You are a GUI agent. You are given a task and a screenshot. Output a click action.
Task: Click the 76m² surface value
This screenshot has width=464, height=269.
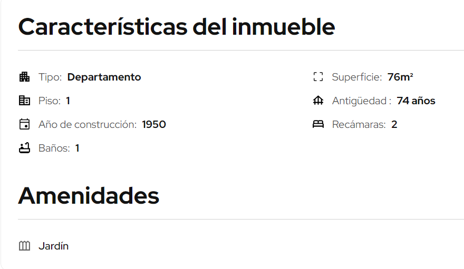[x=400, y=77]
